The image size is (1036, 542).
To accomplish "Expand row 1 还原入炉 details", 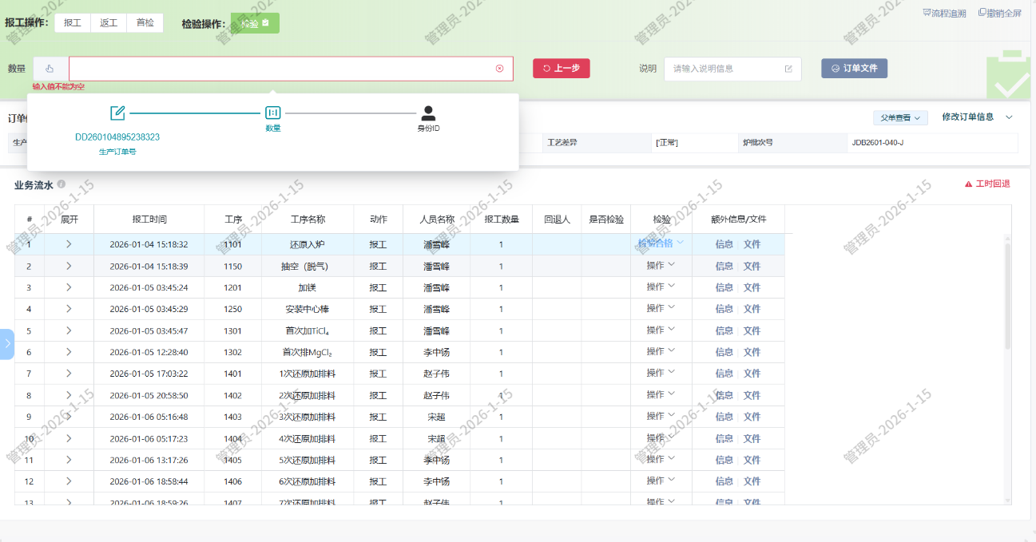I will [x=69, y=244].
